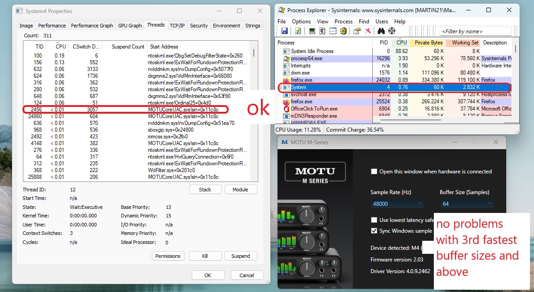Click the System Idle Process icon
Screen dimensions: 534x292
click(x=287, y=51)
